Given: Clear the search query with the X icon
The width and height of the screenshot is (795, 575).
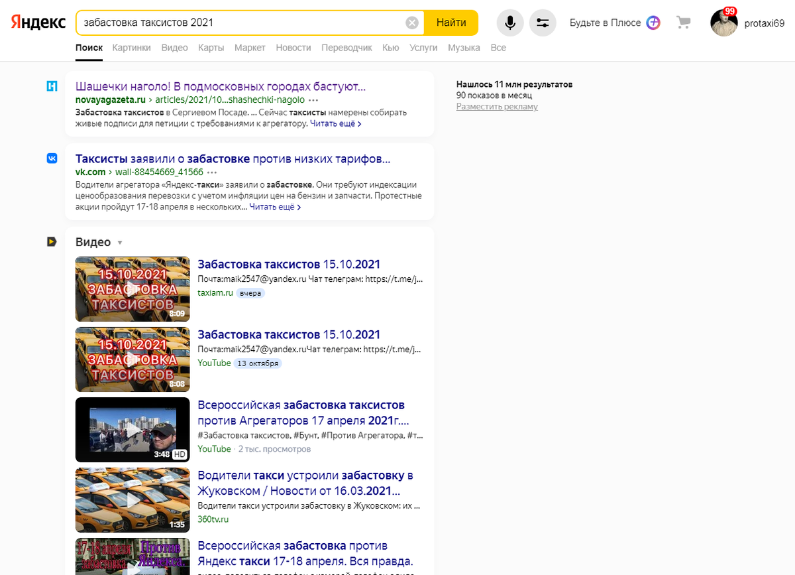Looking at the screenshot, I should 412,23.
